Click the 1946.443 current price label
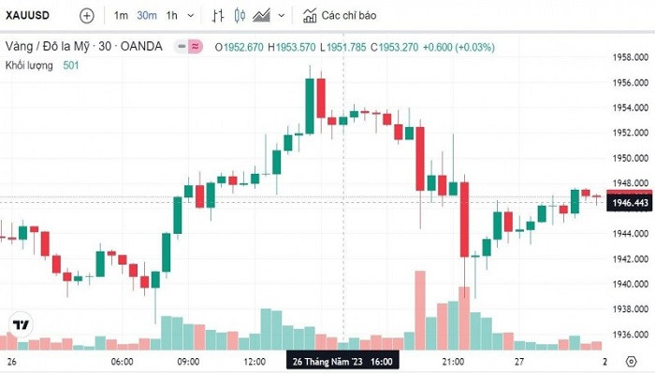The image size is (655, 374). [x=627, y=203]
